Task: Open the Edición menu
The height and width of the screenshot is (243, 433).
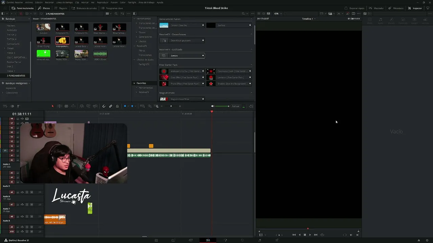Action: [x=39, y=2]
